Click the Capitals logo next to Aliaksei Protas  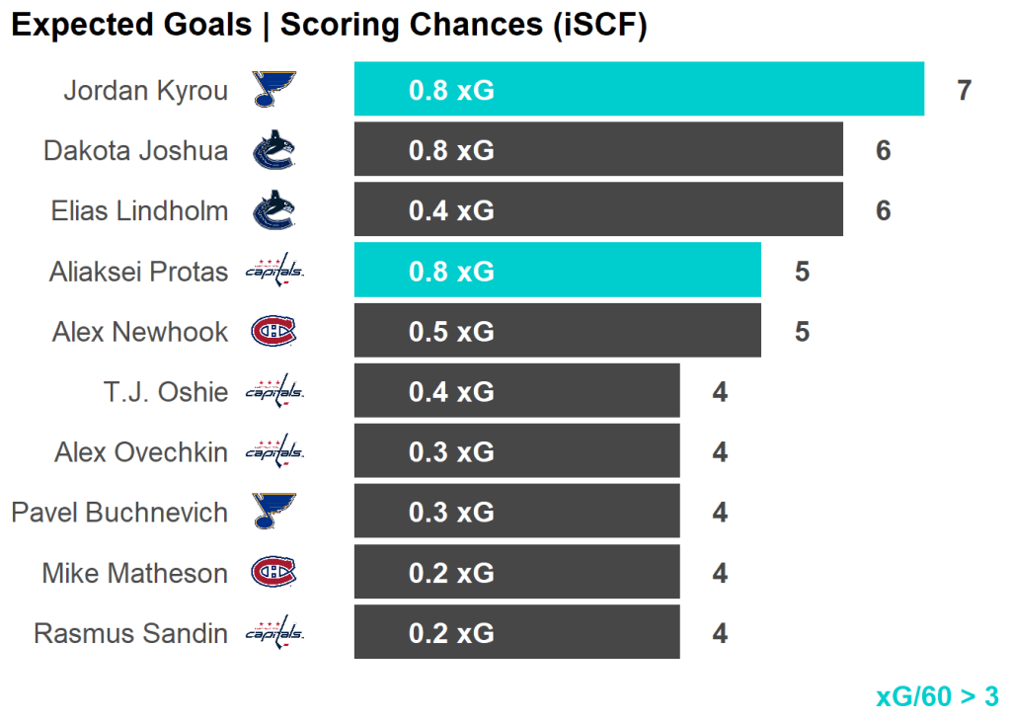[x=273, y=272]
